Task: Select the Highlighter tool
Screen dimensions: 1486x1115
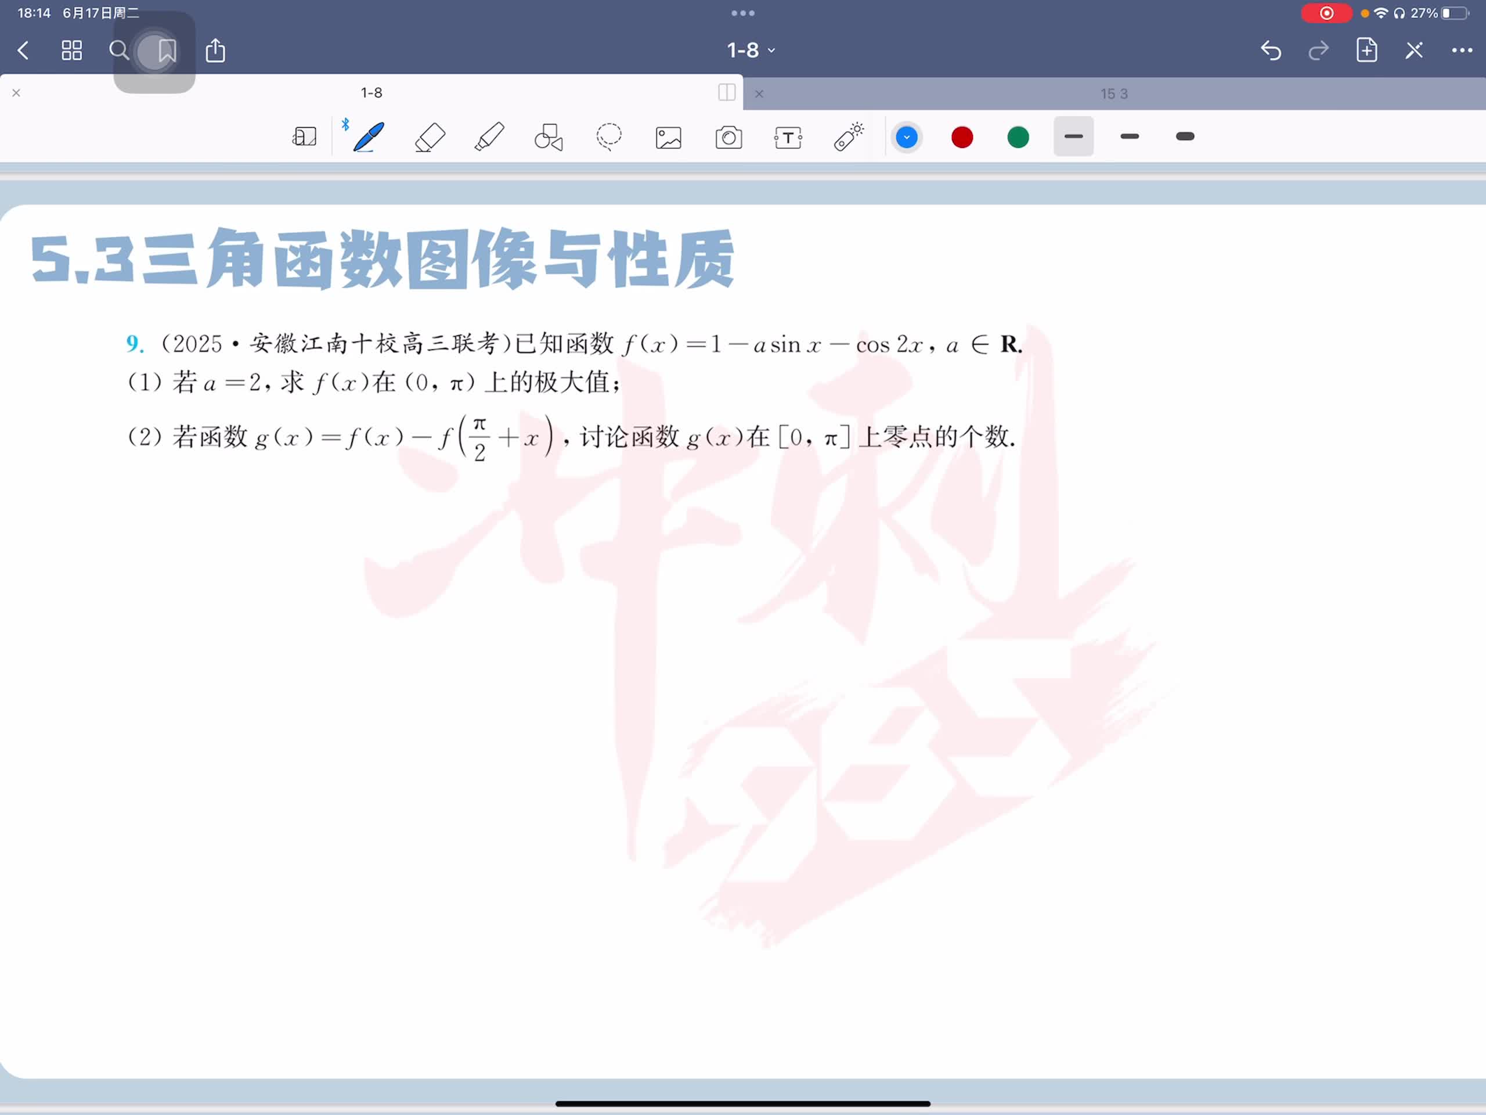Action: pos(489,137)
